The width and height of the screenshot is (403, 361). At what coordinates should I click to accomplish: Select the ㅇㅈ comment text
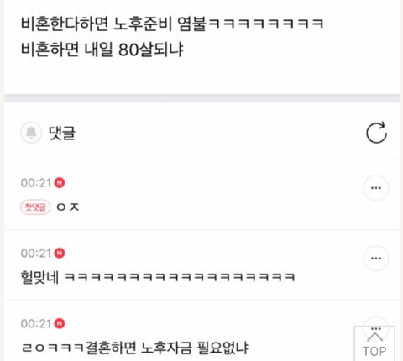click(x=68, y=207)
